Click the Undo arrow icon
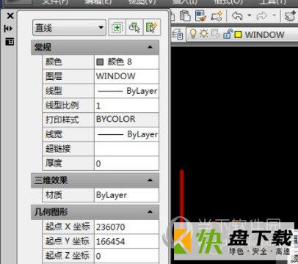 pos(237,16)
